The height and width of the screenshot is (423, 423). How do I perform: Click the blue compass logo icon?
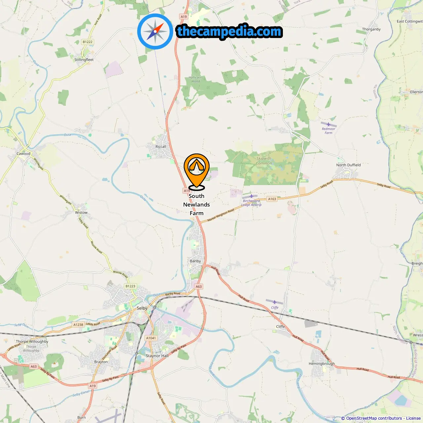[x=155, y=31]
